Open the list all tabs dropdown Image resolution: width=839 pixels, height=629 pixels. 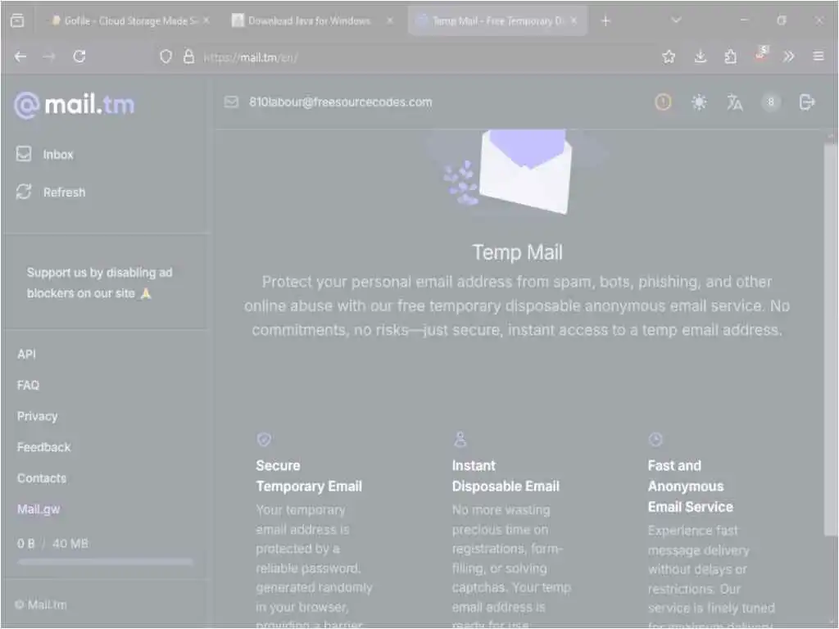click(x=676, y=20)
